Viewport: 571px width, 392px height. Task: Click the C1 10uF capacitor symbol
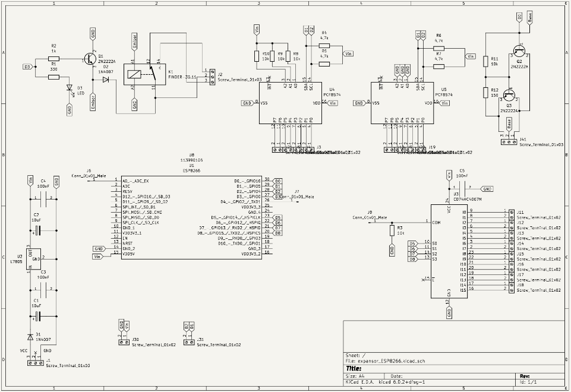37,317
